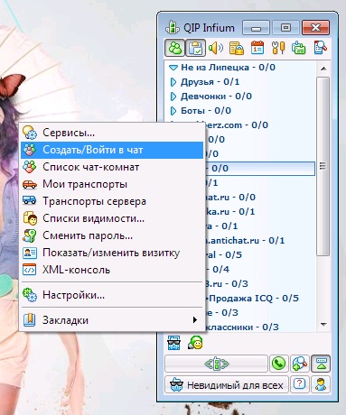The width and height of the screenshot is (346, 415).
Task: Open history search icon in toolbar
Action: click(x=321, y=48)
